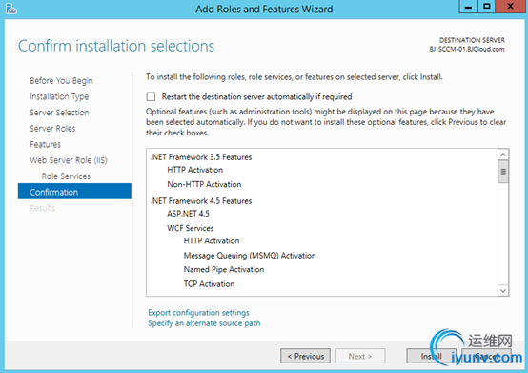Click the Install button
Viewport: 528px width, 373px height.
point(432,356)
